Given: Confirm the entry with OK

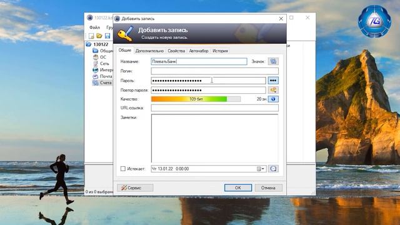Looking at the screenshot, I should 237,187.
